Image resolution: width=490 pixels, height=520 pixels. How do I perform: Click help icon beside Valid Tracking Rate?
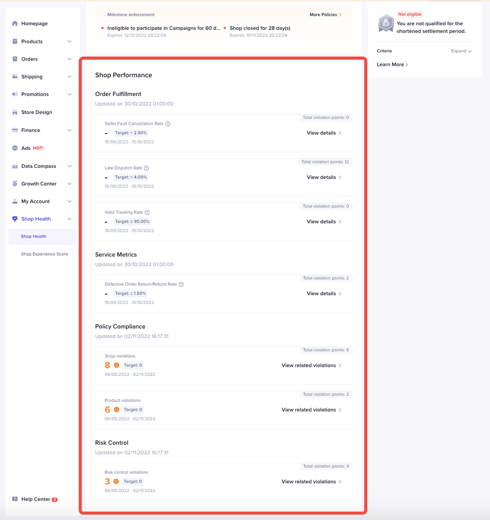coord(147,212)
